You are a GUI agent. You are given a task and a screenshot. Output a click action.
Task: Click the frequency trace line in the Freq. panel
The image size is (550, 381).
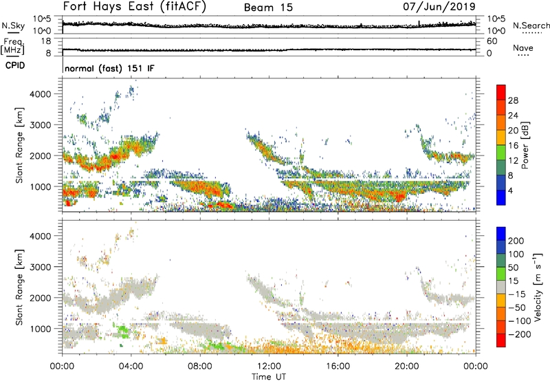tap(269, 50)
